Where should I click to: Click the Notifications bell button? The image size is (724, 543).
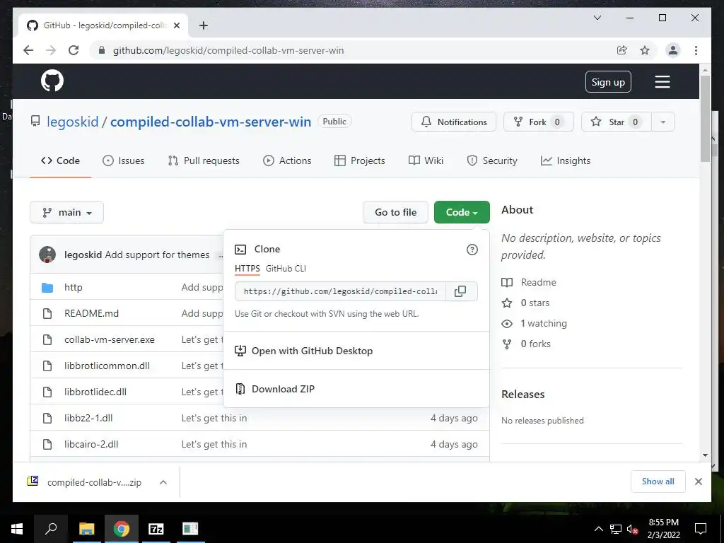point(454,122)
